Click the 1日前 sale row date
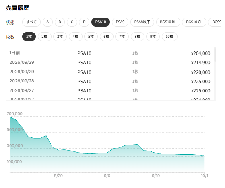The width and height of the screenshot is (225, 188). pos(14,53)
